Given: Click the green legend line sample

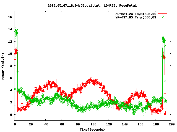Looking at the screenshot, I should click(163, 17).
